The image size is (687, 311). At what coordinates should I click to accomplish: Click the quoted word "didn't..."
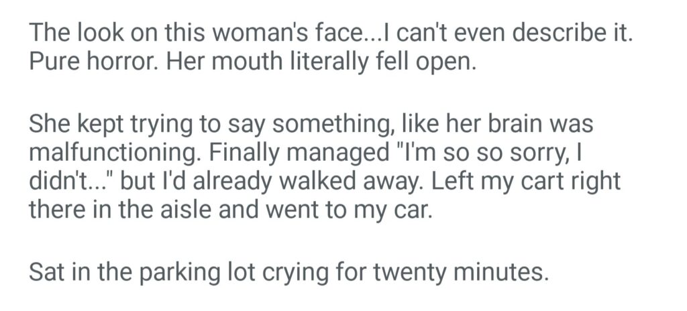(x=60, y=181)
